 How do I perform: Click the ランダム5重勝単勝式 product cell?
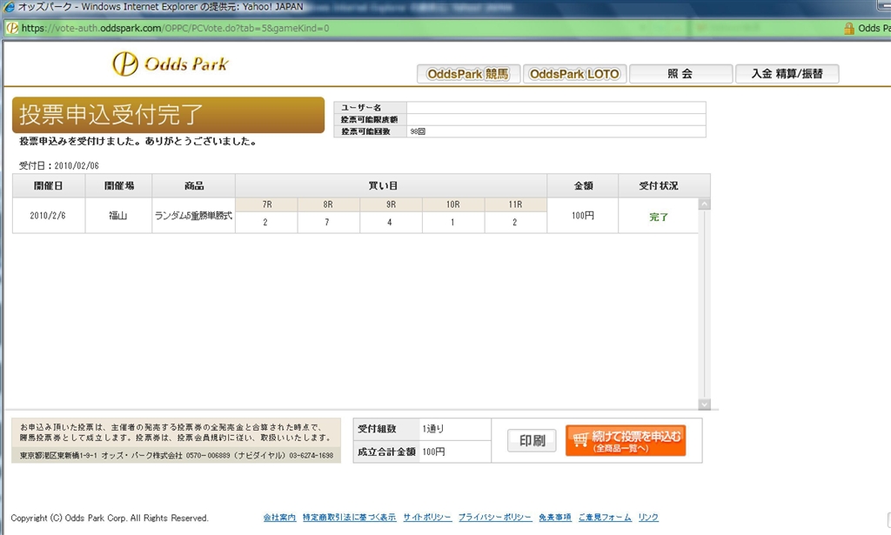click(194, 216)
